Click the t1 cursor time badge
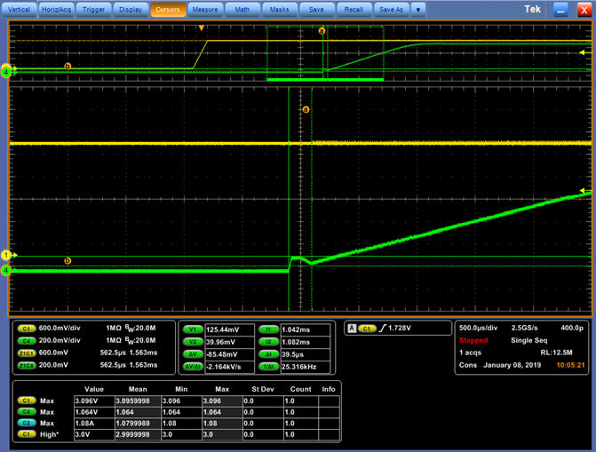This screenshot has width=596, height=452. pyautogui.click(x=269, y=329)
